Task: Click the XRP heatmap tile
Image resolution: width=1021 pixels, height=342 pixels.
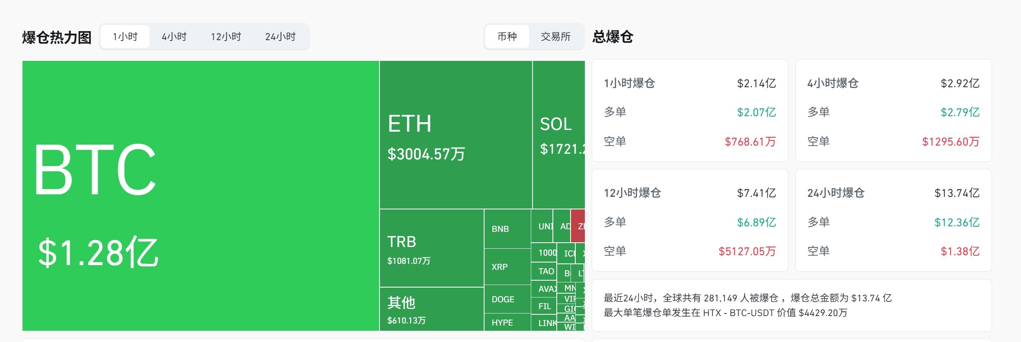Action: click(x=507, y=267)
